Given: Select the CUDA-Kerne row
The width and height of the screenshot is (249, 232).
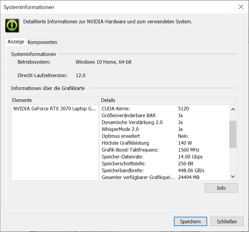Looking at the screenshot, I should click(x=165, y=109).
